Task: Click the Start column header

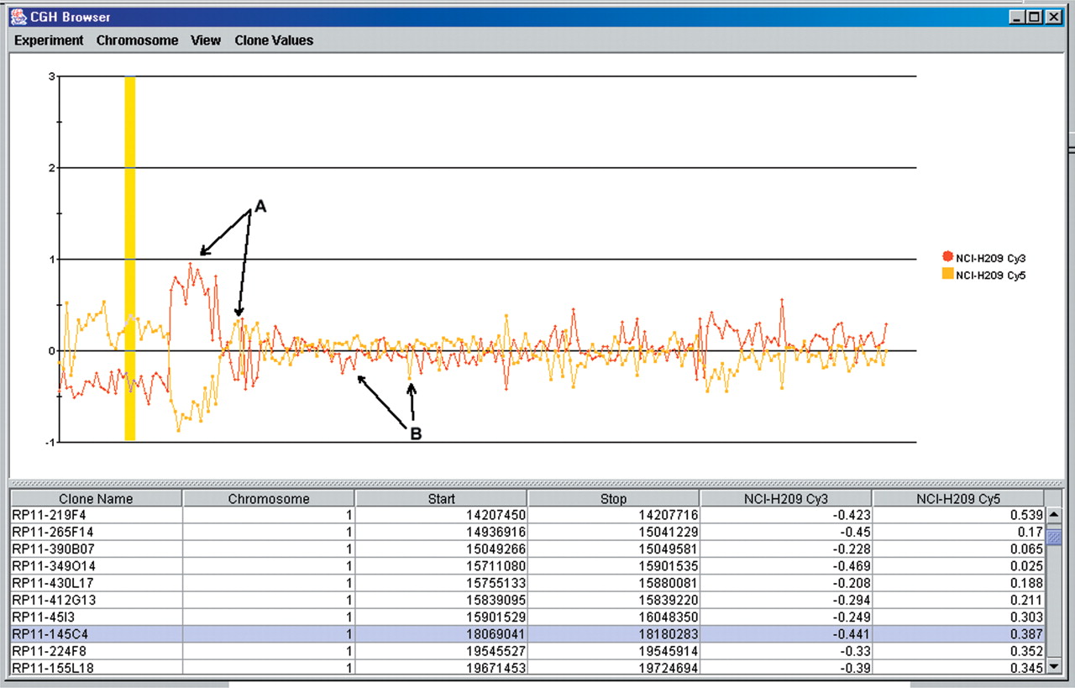Action: click(x=441, y=499)
